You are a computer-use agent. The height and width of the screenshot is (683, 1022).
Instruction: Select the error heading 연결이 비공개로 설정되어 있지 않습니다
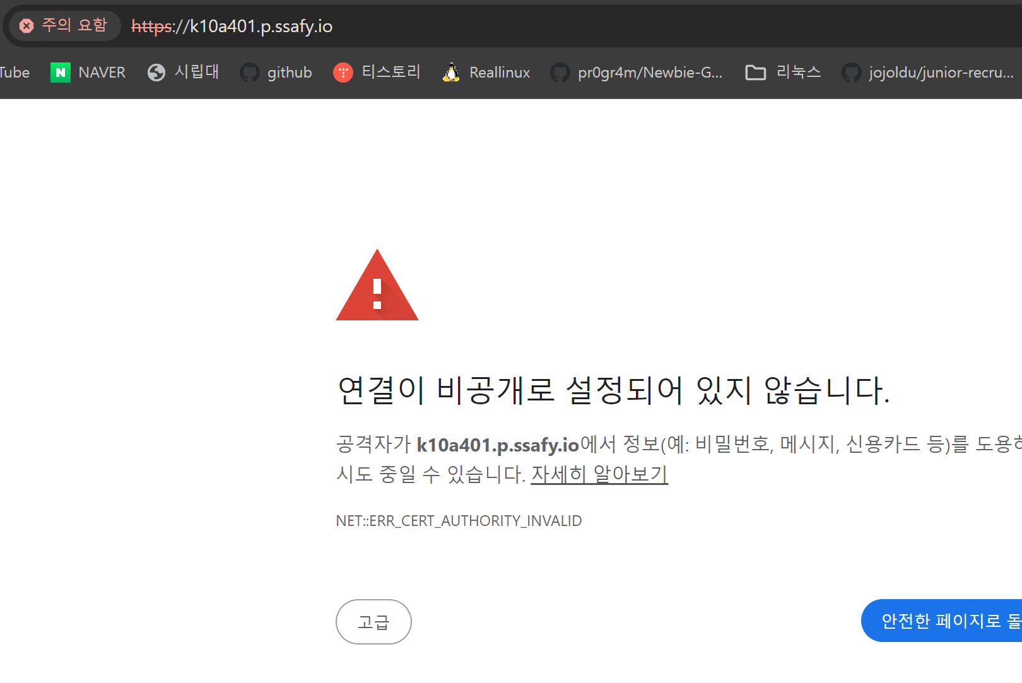pyautogui.click(x=614, y=390)
